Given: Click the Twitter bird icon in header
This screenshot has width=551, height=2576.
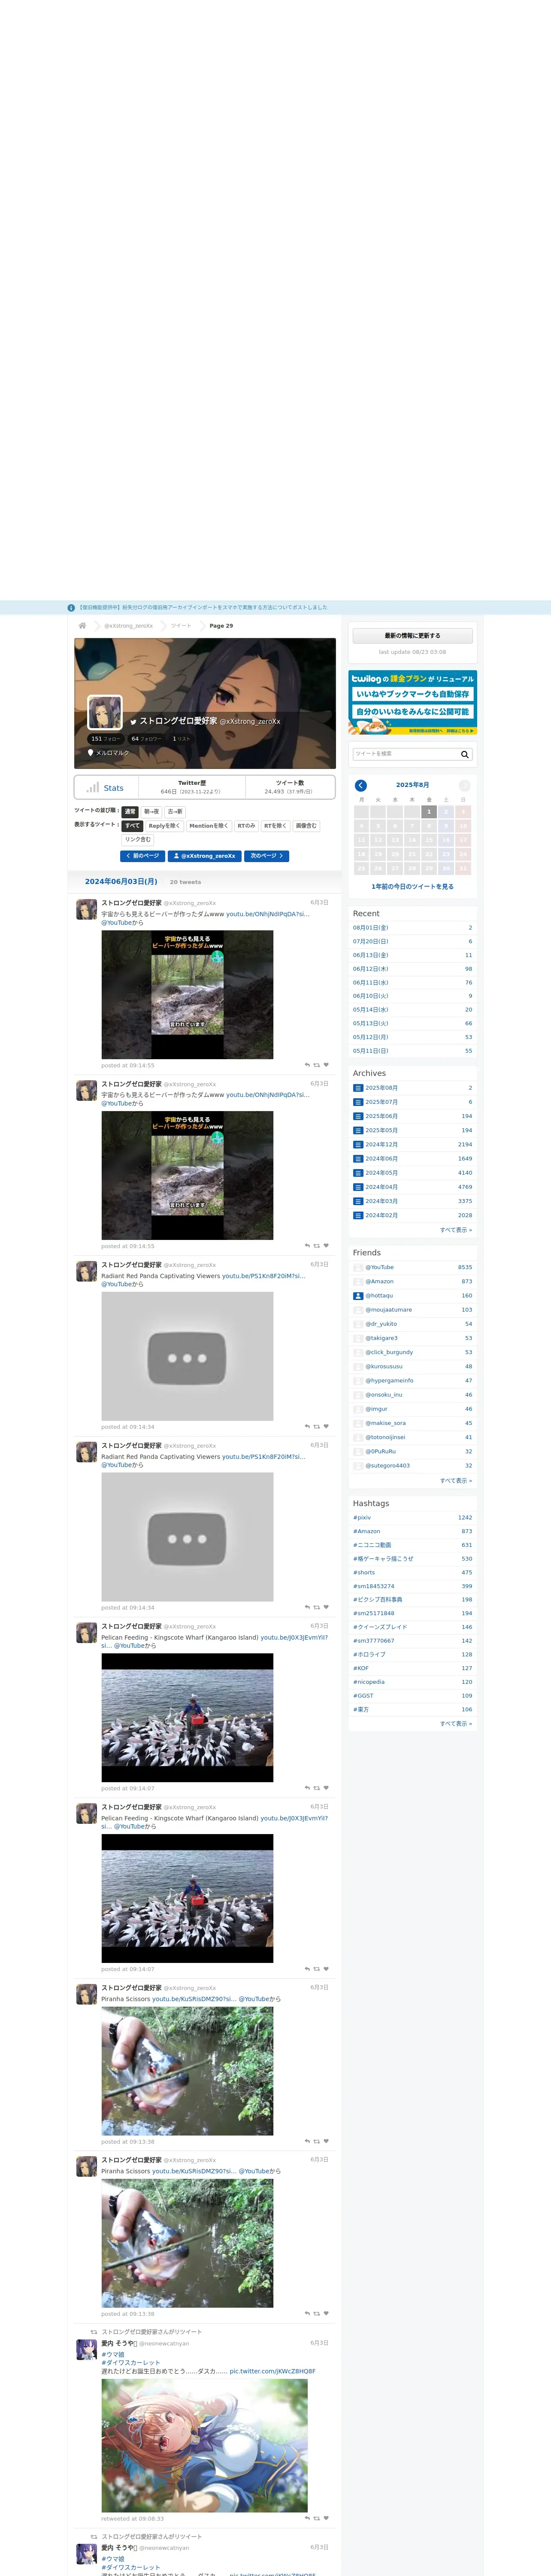Looking at the screenshot, I should click(133, 722).
